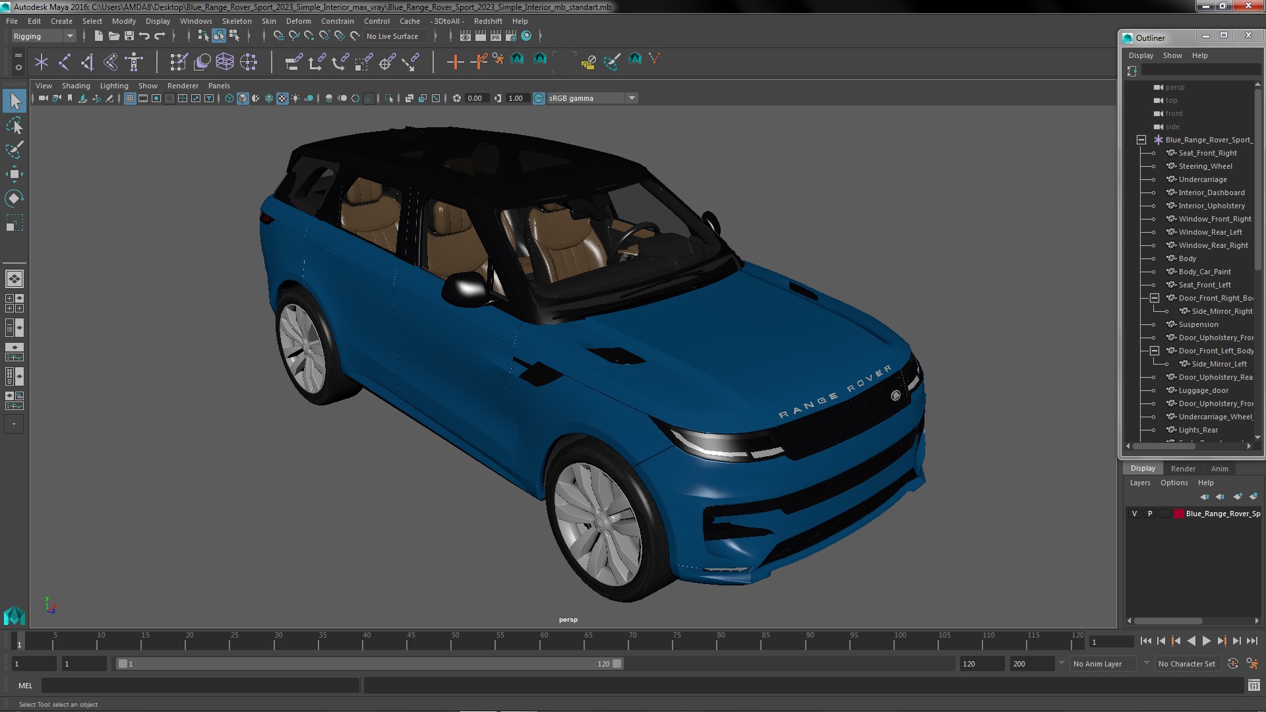
Task: Click the Create Joint tool on the shelf
Action: (65, 62)
